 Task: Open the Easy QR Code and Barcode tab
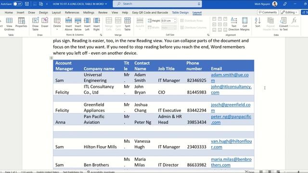click(150, 12)
